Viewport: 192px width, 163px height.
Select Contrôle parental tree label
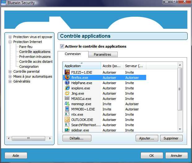click(26, 71)
